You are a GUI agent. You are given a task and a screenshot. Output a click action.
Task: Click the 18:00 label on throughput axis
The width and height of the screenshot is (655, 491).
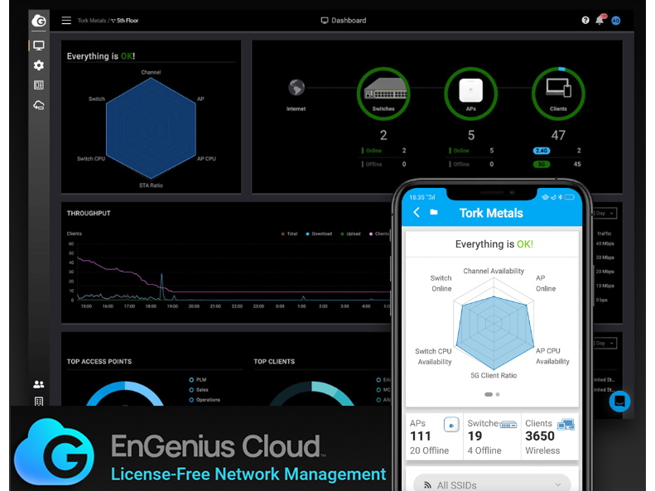151,306
